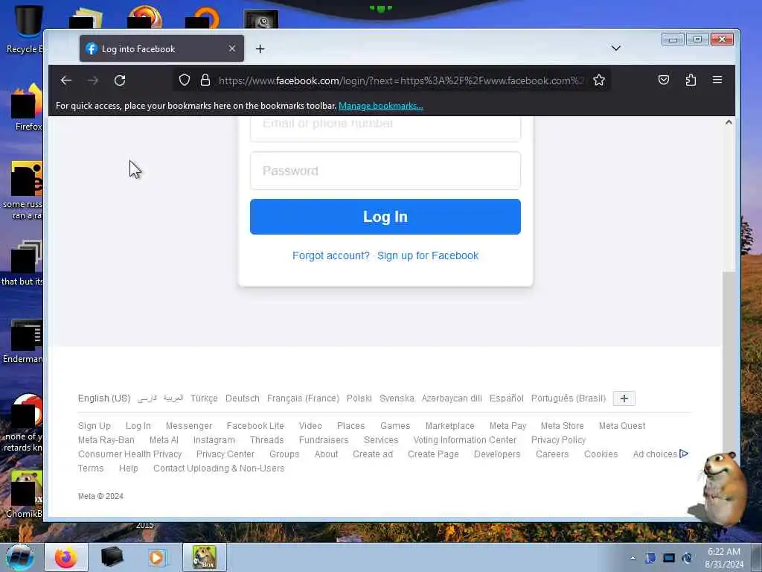Select the Enderman desktop icon

(23, 341)
